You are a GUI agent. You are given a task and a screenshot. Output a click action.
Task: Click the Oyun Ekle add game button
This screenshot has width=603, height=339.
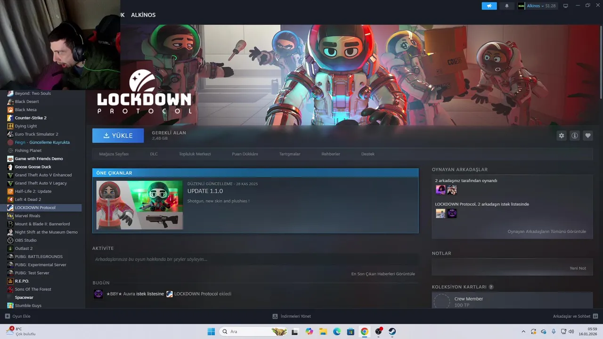(17, 316)
